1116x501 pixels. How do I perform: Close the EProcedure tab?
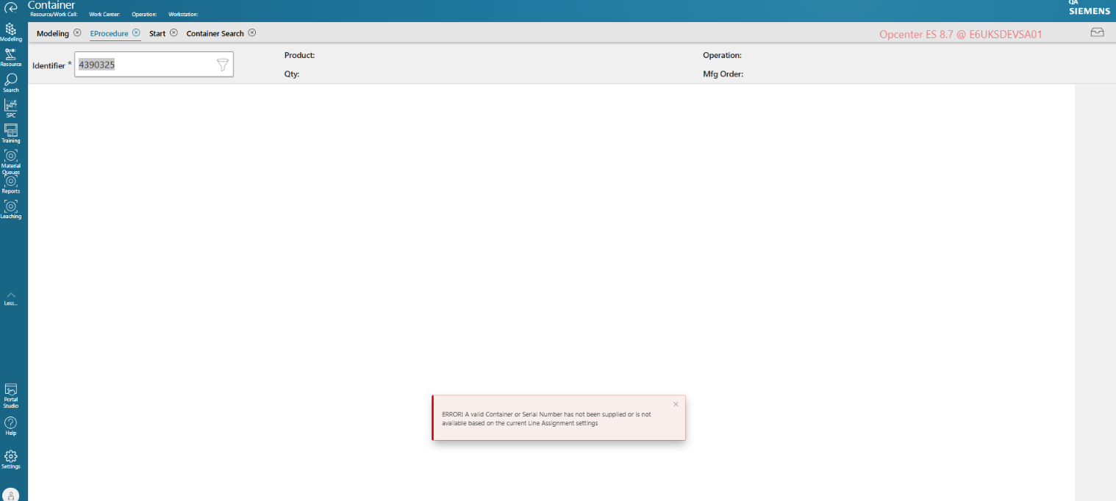(136, 33)
